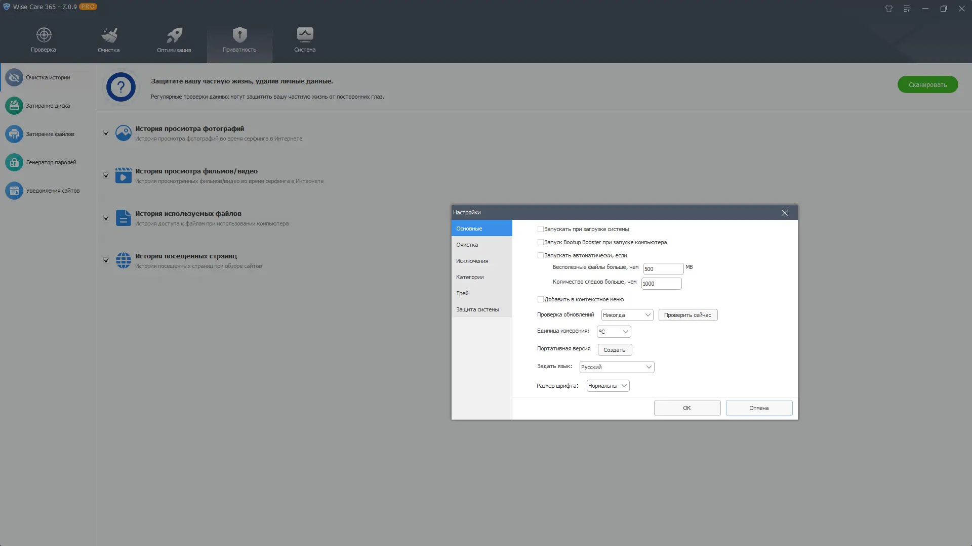Open the Проверка section icon
This screenshot has height=546, width=972.
click(x=43, y=39)
